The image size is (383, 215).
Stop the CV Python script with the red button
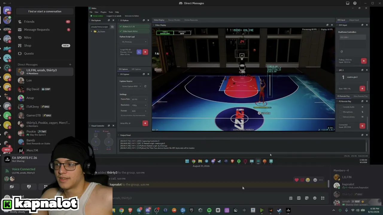click(x=145, y=52)
